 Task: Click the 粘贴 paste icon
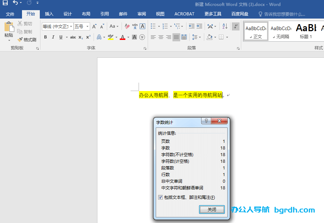[9, 27]
